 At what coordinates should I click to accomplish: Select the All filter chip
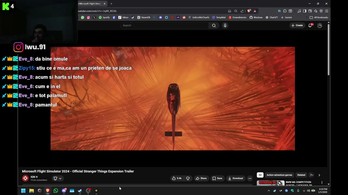click(x=260, y=175)
